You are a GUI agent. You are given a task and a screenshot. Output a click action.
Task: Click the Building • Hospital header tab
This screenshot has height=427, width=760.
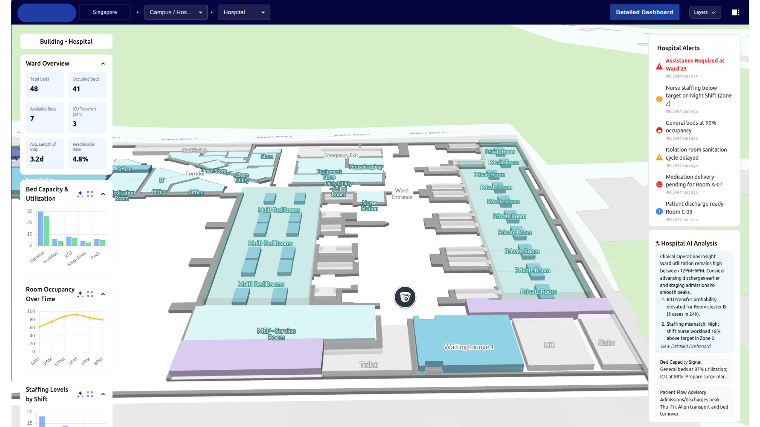pyautogui.click(x=66, y=41)
